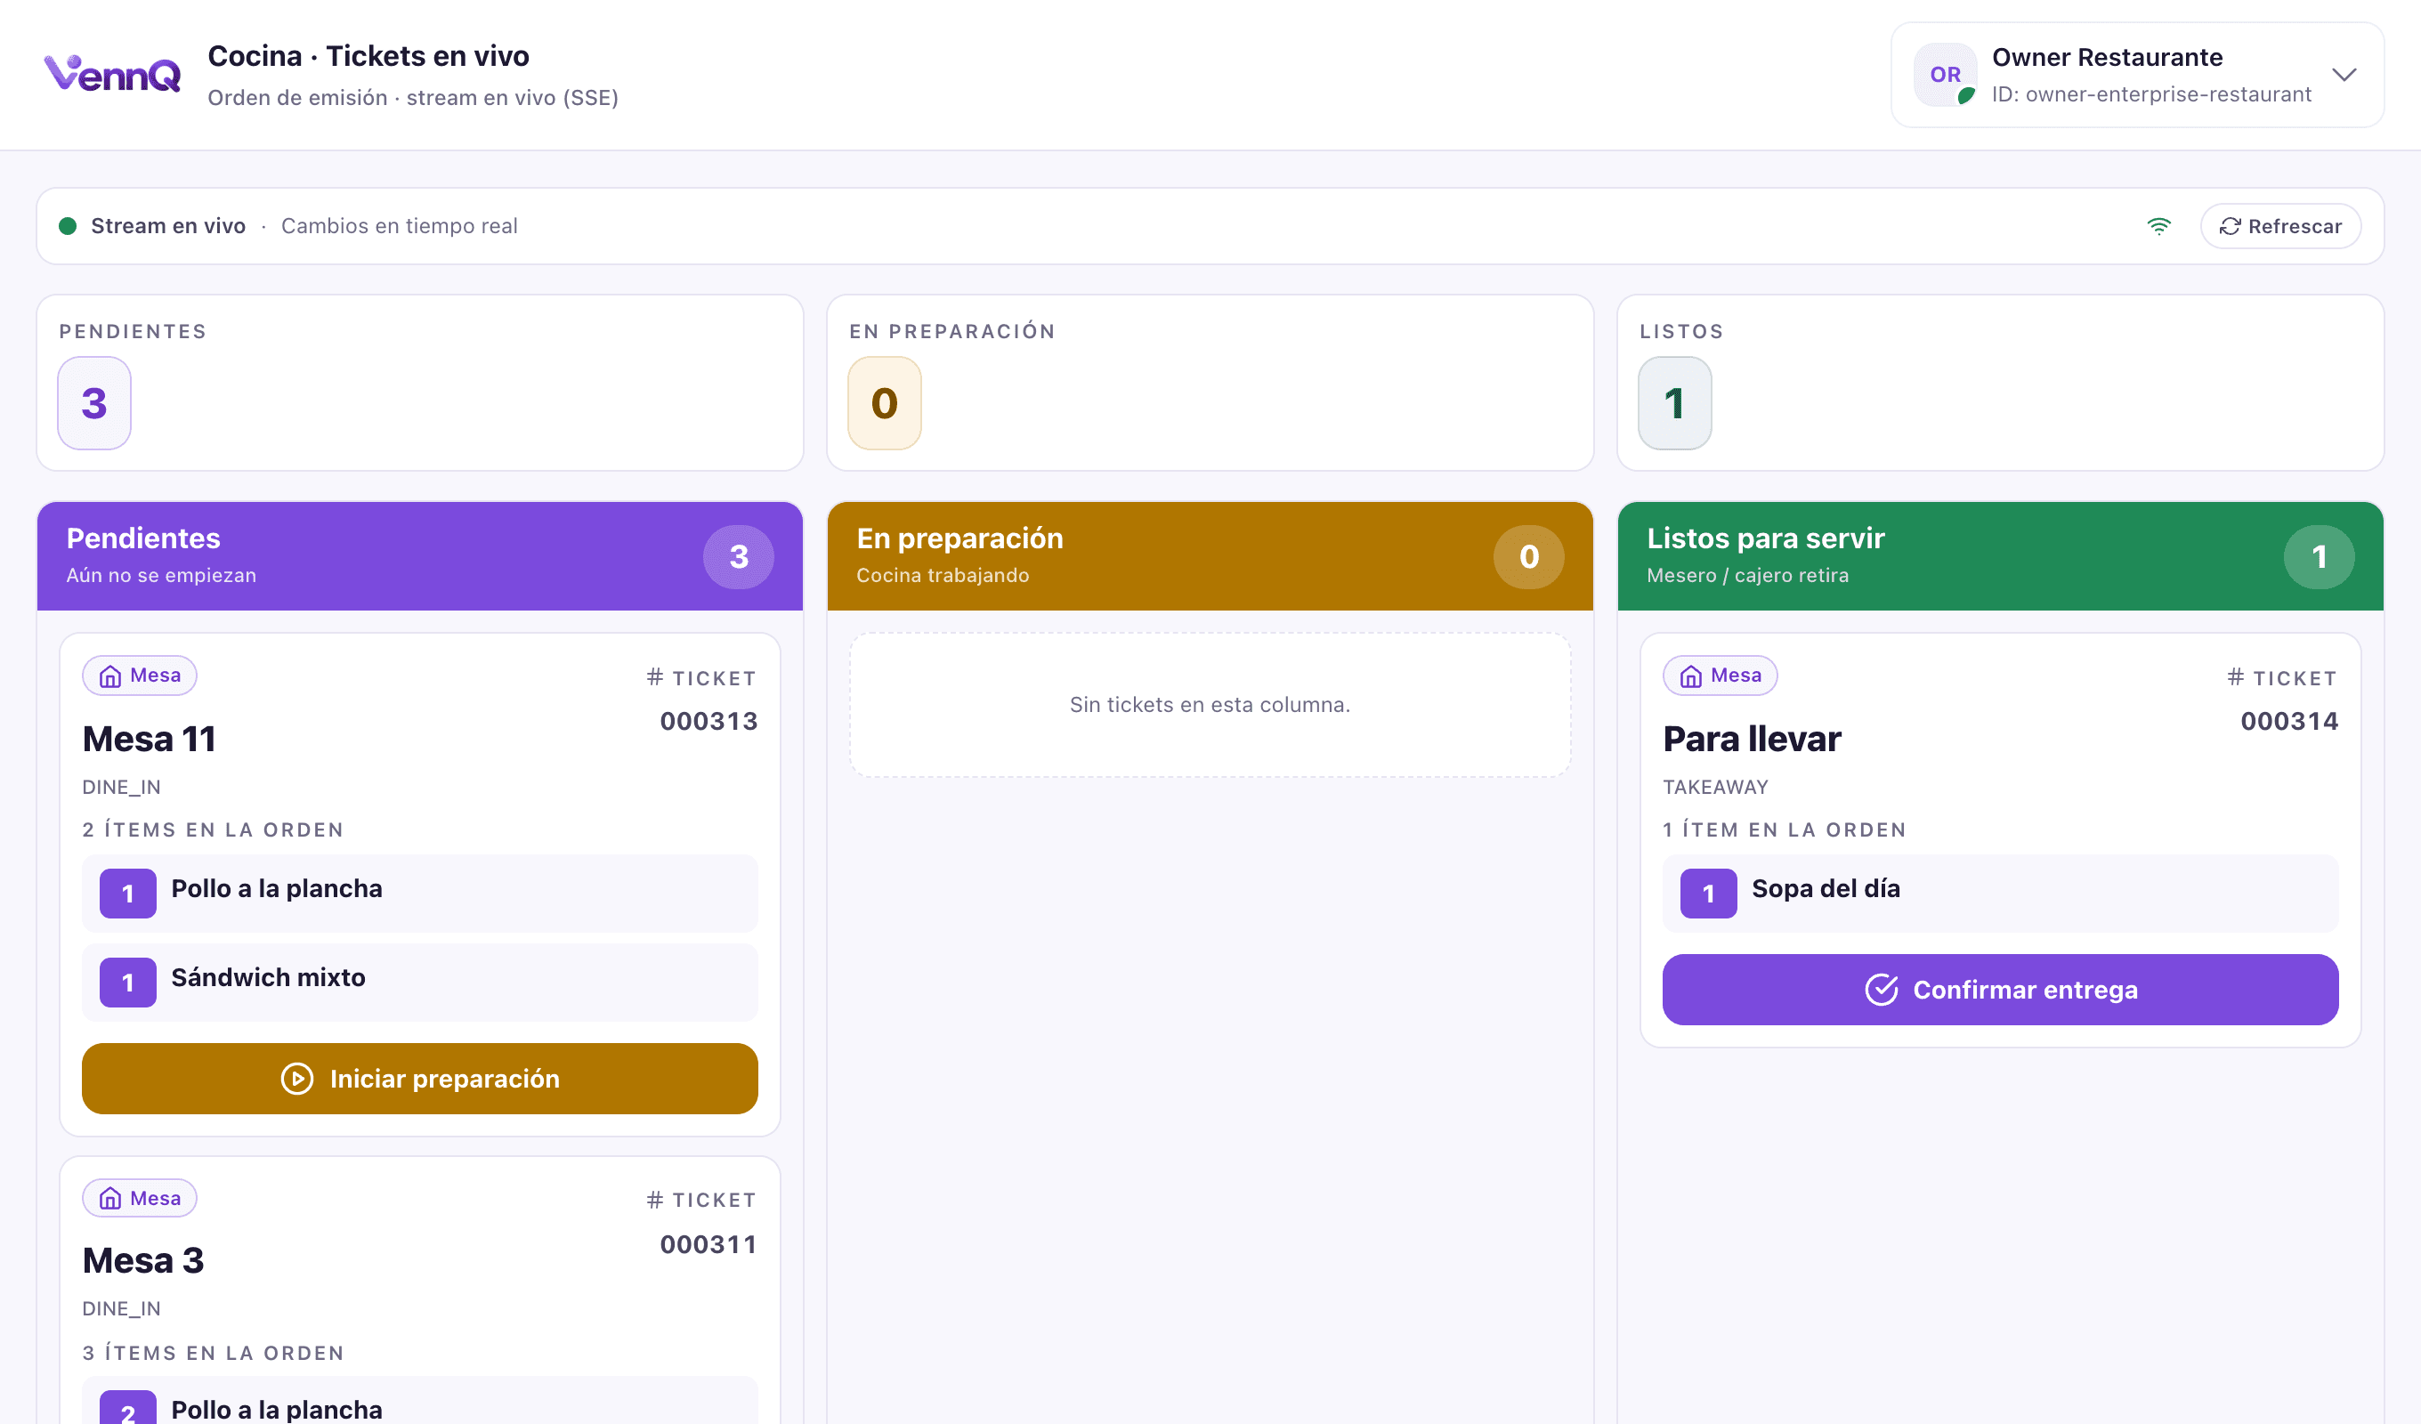Screen dimensions: 2421x1424
Task: Select the Sopa del día item row
Action: tap(2000, 894)
